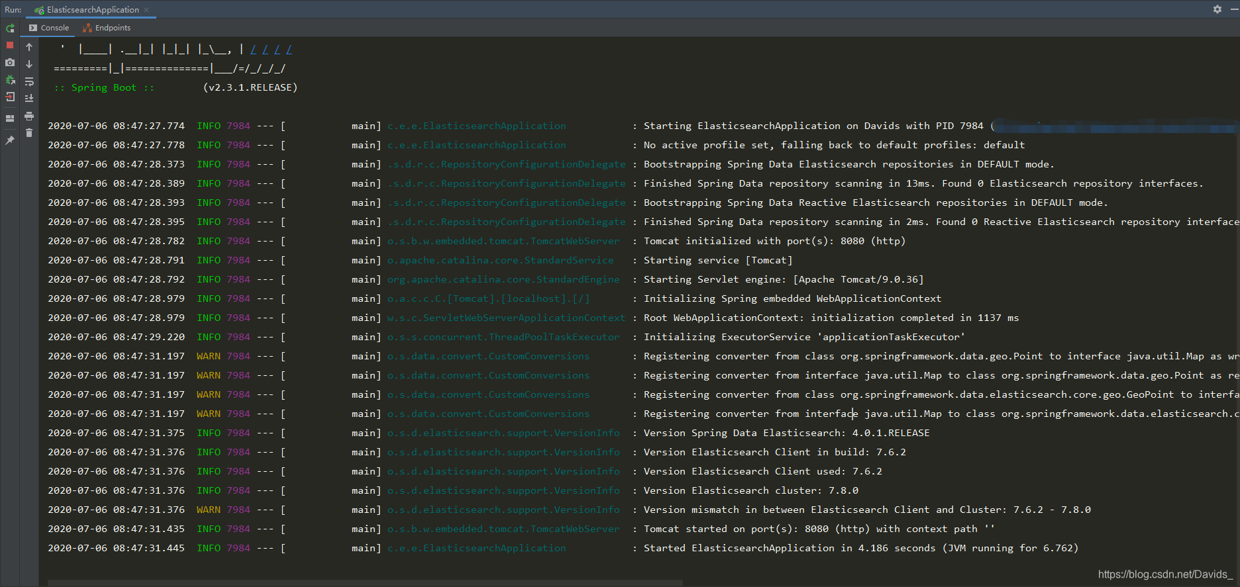Close the ElasticsearchApplication run tab

click(146, 10)
